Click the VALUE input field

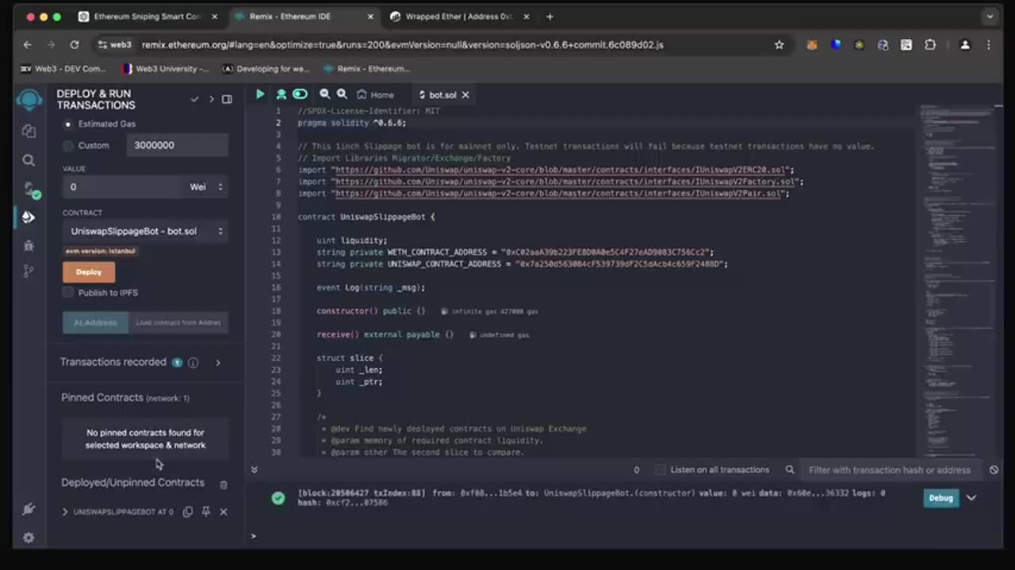124,187
